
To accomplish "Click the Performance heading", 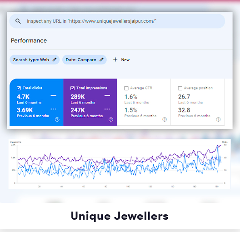I will click(x=29, y=40).
